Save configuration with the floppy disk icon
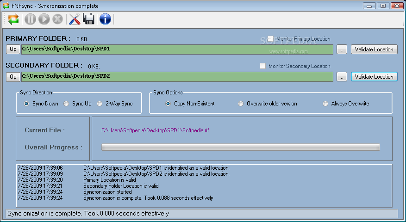 click(x=89, y=19)
